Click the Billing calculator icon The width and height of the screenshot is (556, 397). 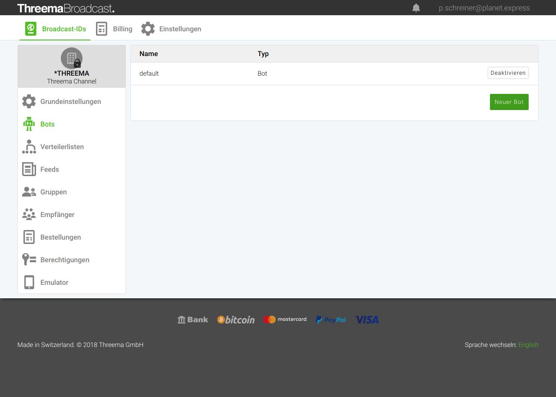(x=102, y=29)
